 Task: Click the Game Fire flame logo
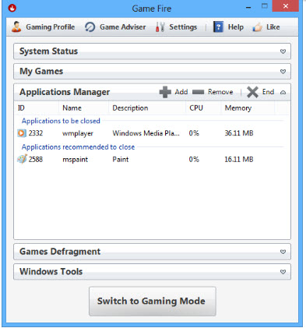[x=12, y=9]
